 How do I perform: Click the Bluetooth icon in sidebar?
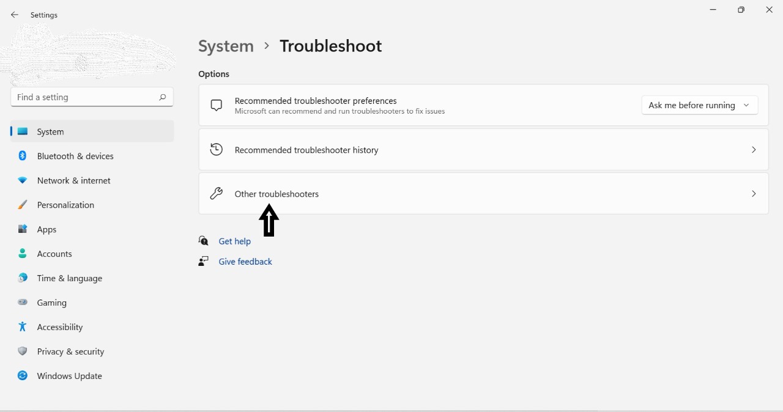point(23,156)
